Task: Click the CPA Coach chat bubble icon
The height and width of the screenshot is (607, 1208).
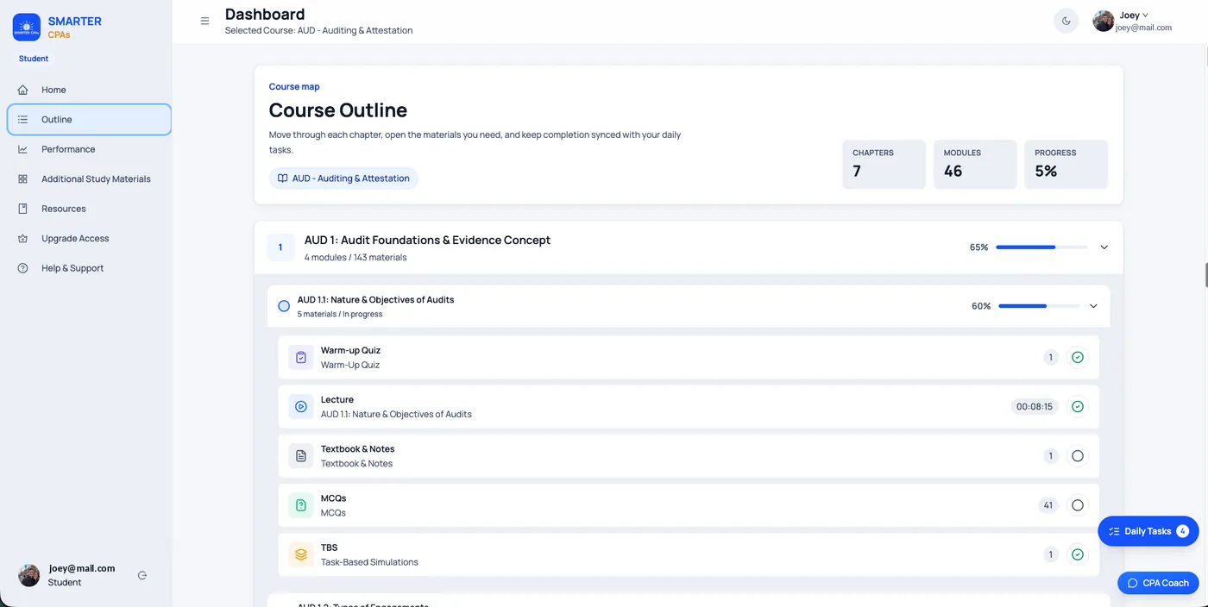Action: point(1133,583)
